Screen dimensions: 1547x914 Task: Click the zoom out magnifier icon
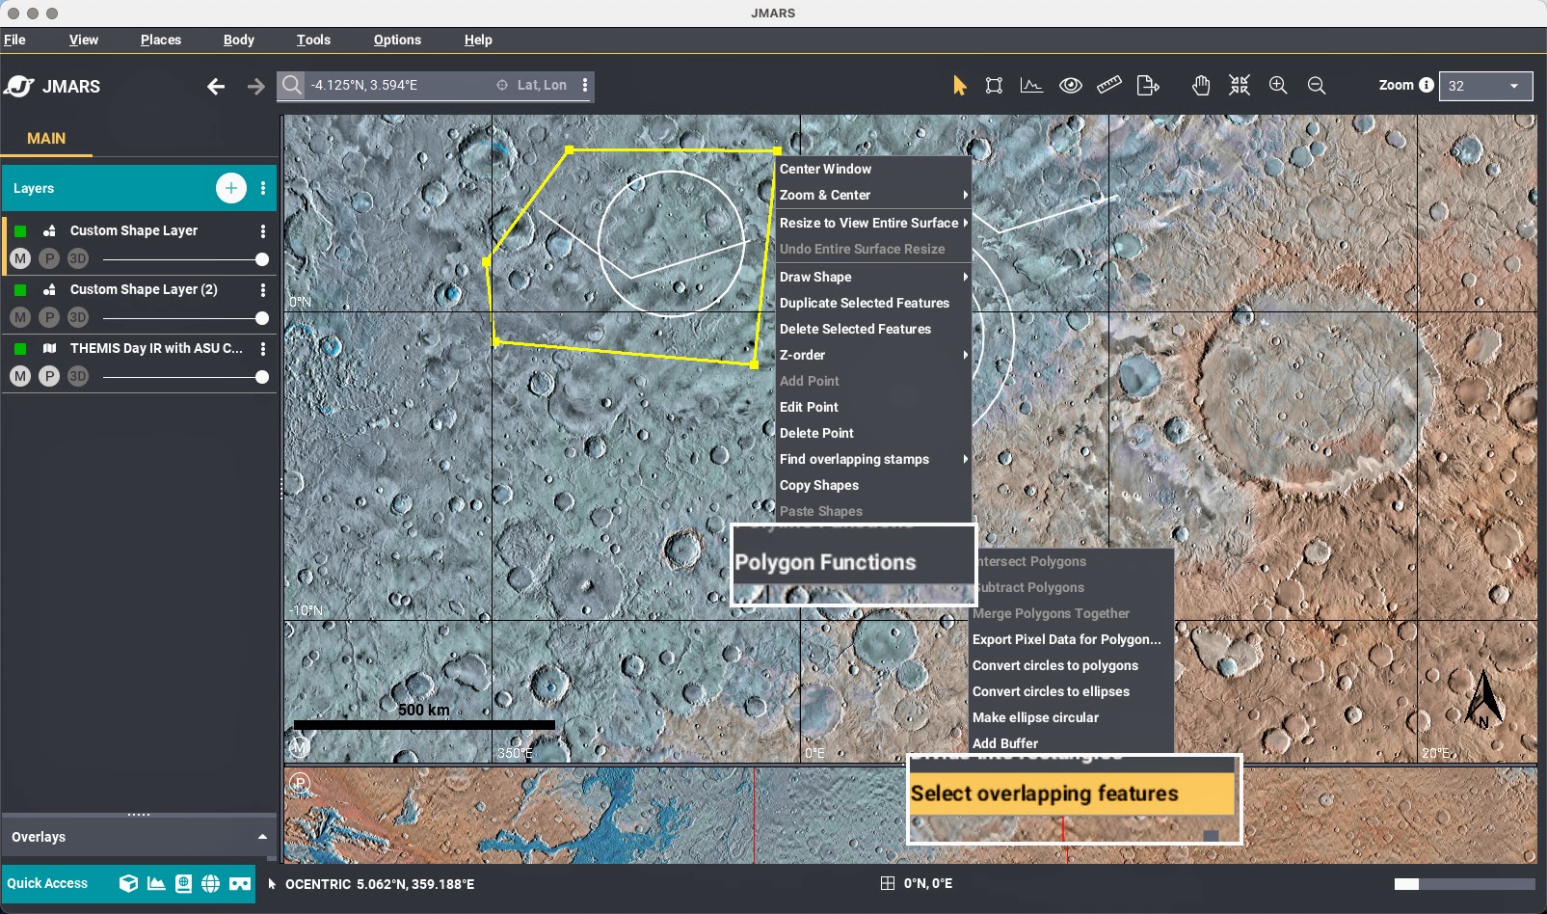pos(1317,85)
